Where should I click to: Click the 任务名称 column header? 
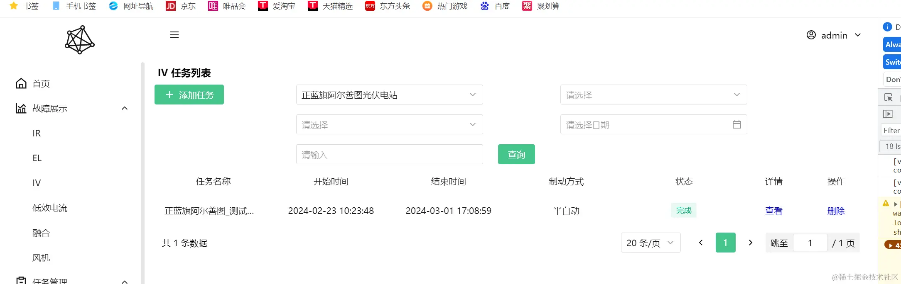click(x=213, y=181)
